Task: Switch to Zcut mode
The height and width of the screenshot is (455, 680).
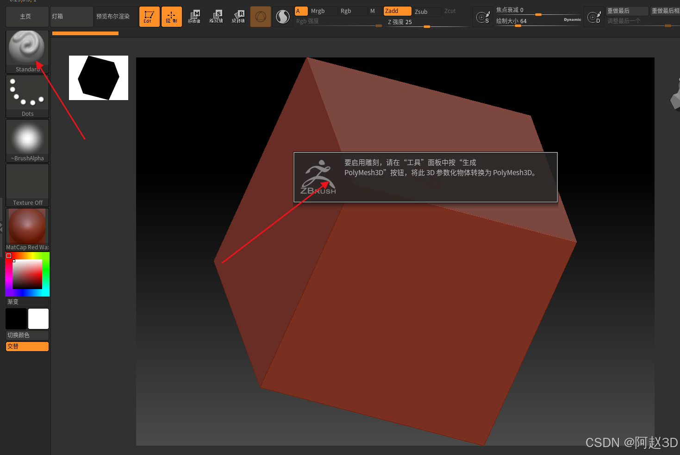Action: tap(456, 11)
